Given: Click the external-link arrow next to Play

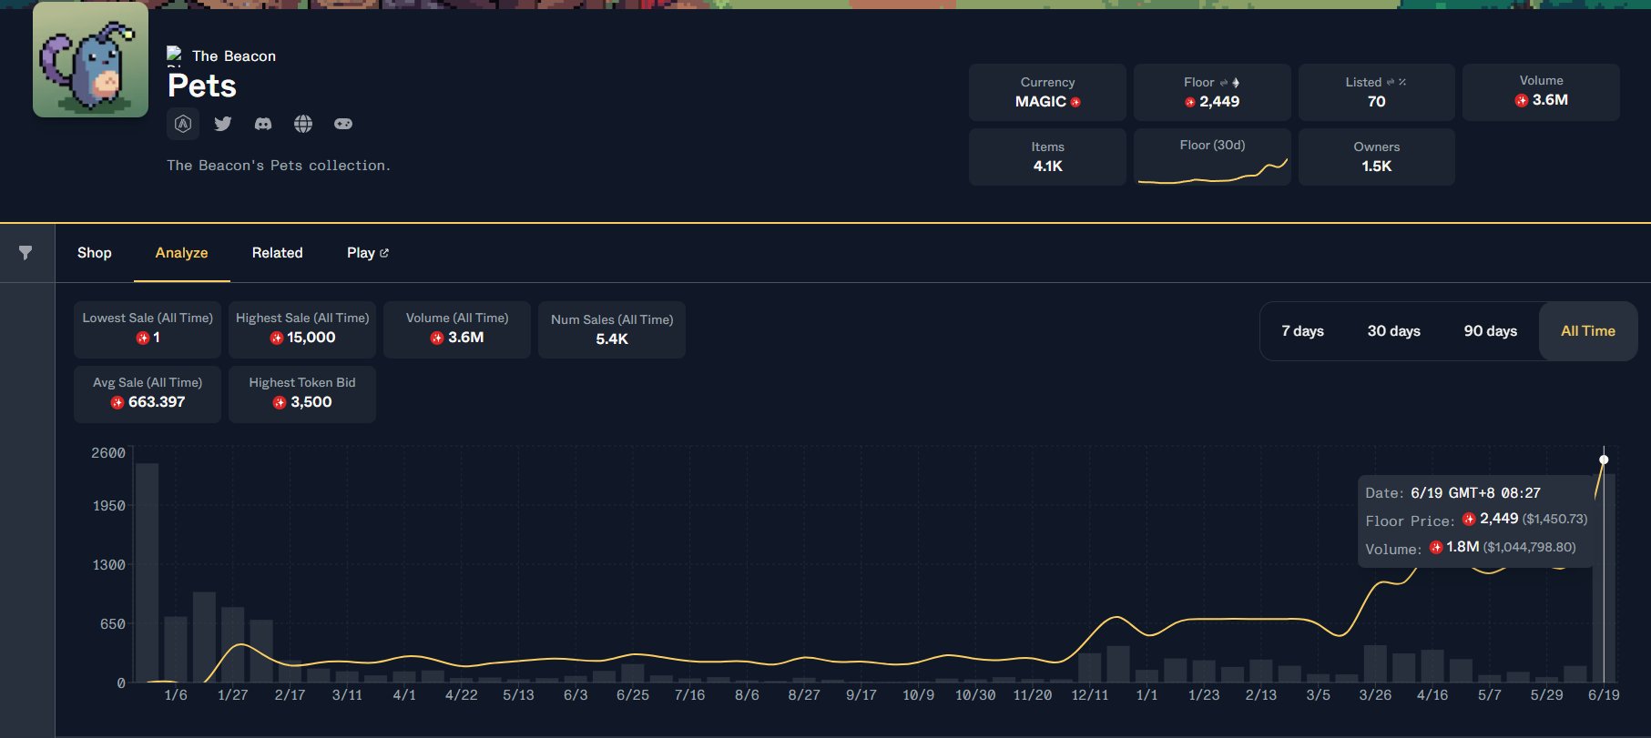Looking at the screenshot, I should coord(384,253).
